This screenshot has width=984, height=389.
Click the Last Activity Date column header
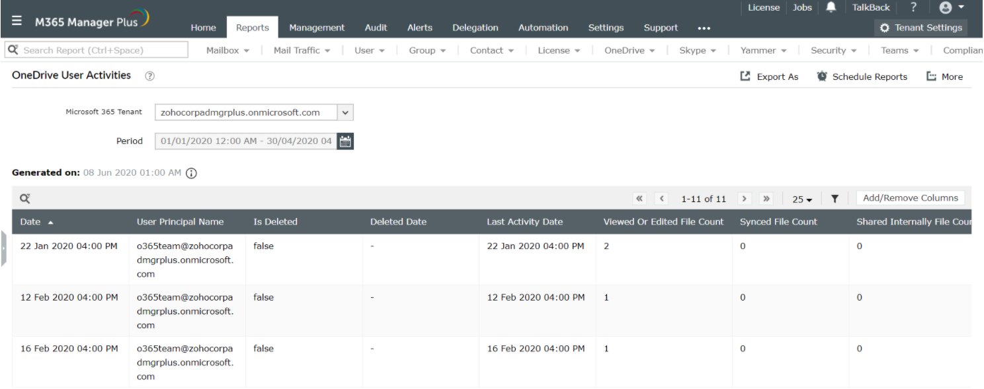[524, 222]
